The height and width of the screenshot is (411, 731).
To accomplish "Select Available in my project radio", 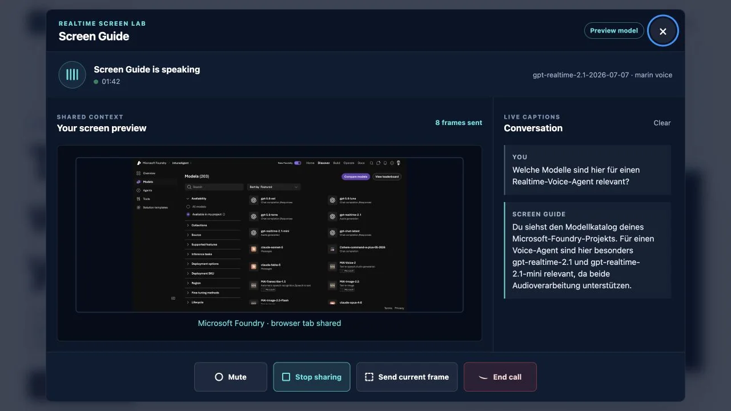I will coord(188,214).
